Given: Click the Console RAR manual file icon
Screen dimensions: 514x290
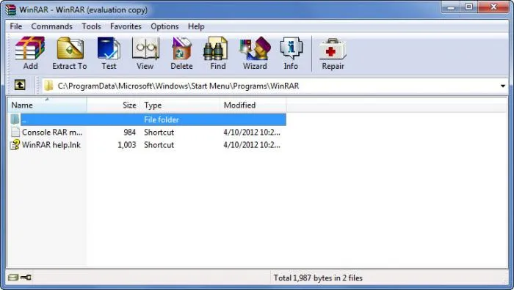Looking at the screenshot, I should [15, 132].
